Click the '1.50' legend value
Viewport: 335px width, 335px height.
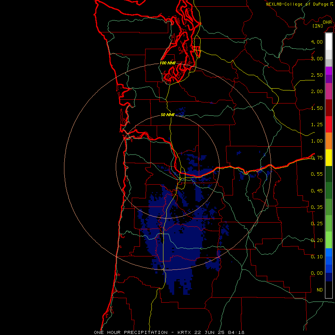pos(317,108)
